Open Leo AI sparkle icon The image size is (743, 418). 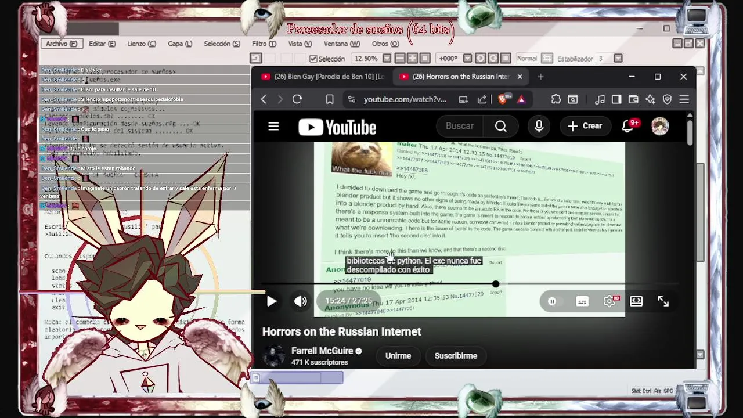pyautogui.click(x=650, y=99)
